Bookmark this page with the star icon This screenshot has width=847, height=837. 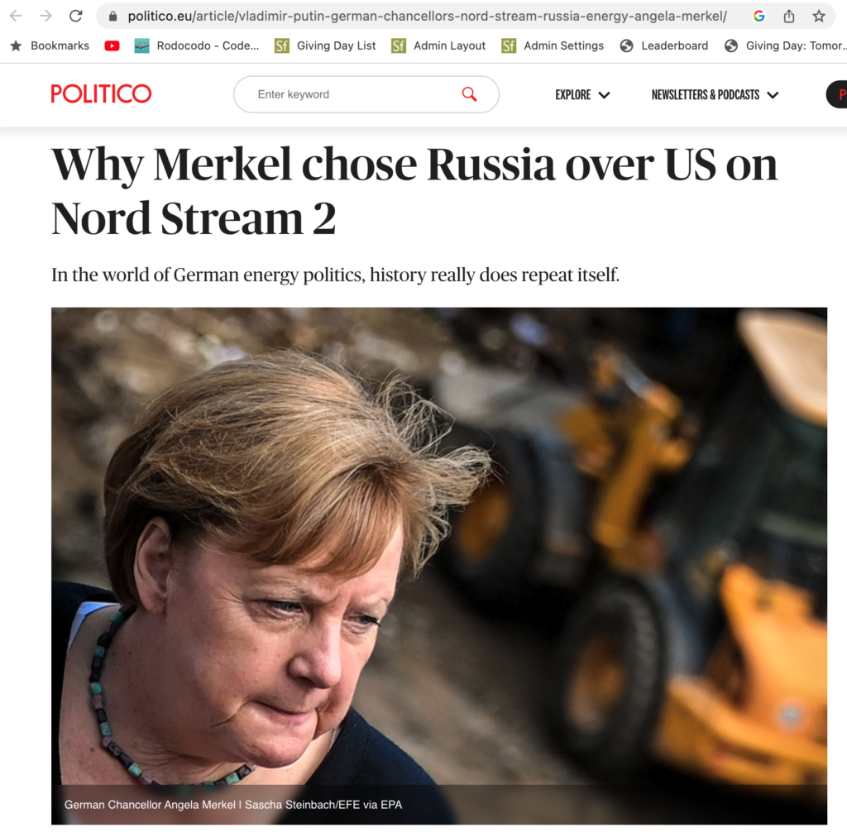[x=819, y=17]
